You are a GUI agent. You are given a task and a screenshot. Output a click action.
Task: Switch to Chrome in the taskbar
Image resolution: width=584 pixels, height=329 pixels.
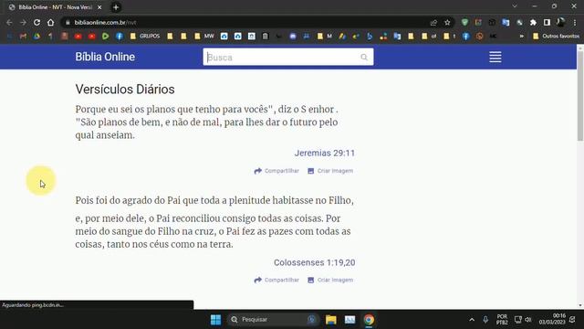click(x=369, y=320)
